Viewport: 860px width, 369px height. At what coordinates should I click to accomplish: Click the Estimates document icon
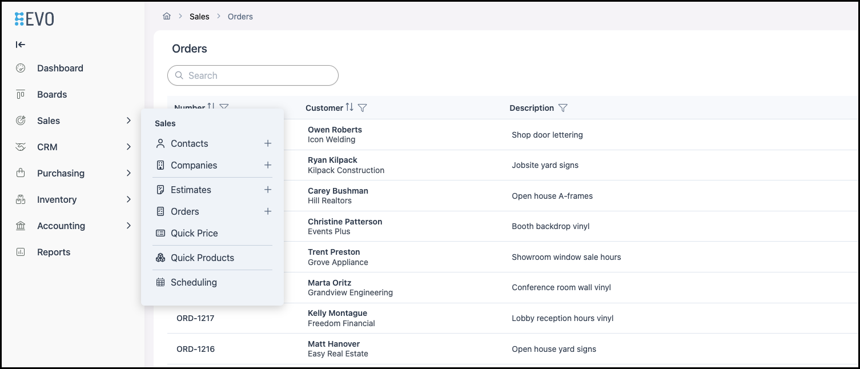pyautogui.click(x=160, y=190)
